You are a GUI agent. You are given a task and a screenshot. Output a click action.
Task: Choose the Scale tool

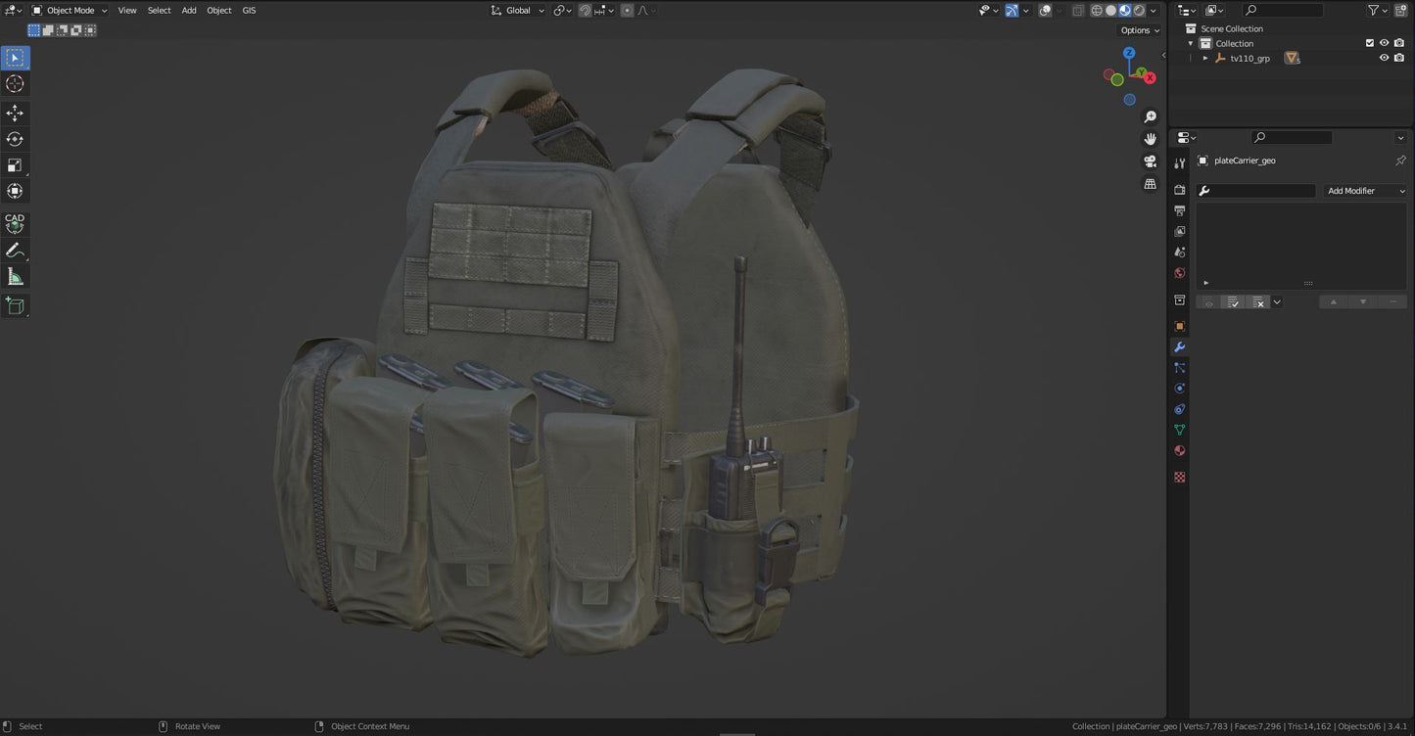point(15,165)
